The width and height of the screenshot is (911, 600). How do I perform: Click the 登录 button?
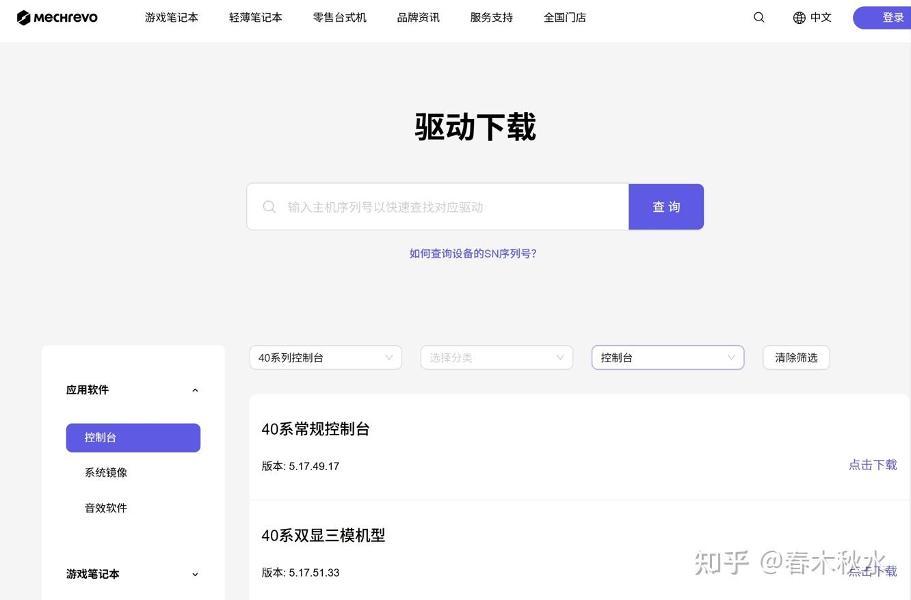point(882,18)
